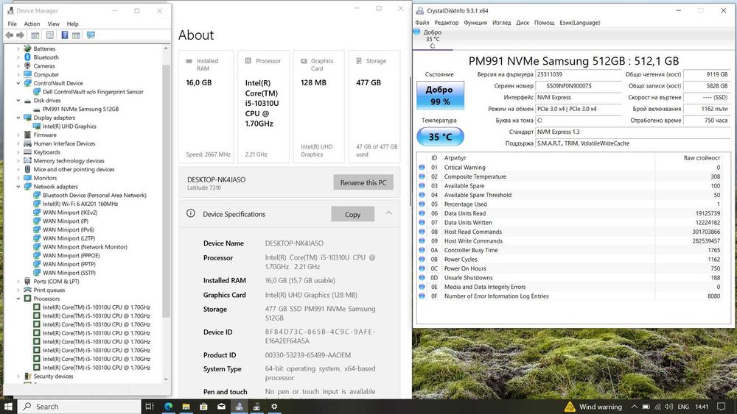
Task: Expand the Keyboards node
Action: point(18,152)
